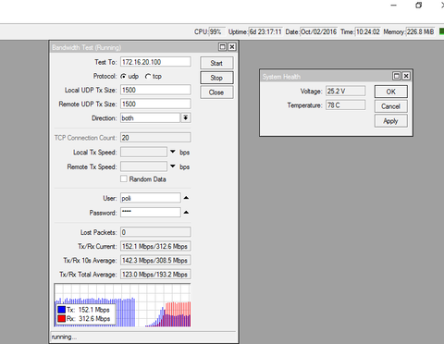Viewport: 444px width, 344px height.
Task: Click Uptime value in status bar
Action: coord(265,31)
